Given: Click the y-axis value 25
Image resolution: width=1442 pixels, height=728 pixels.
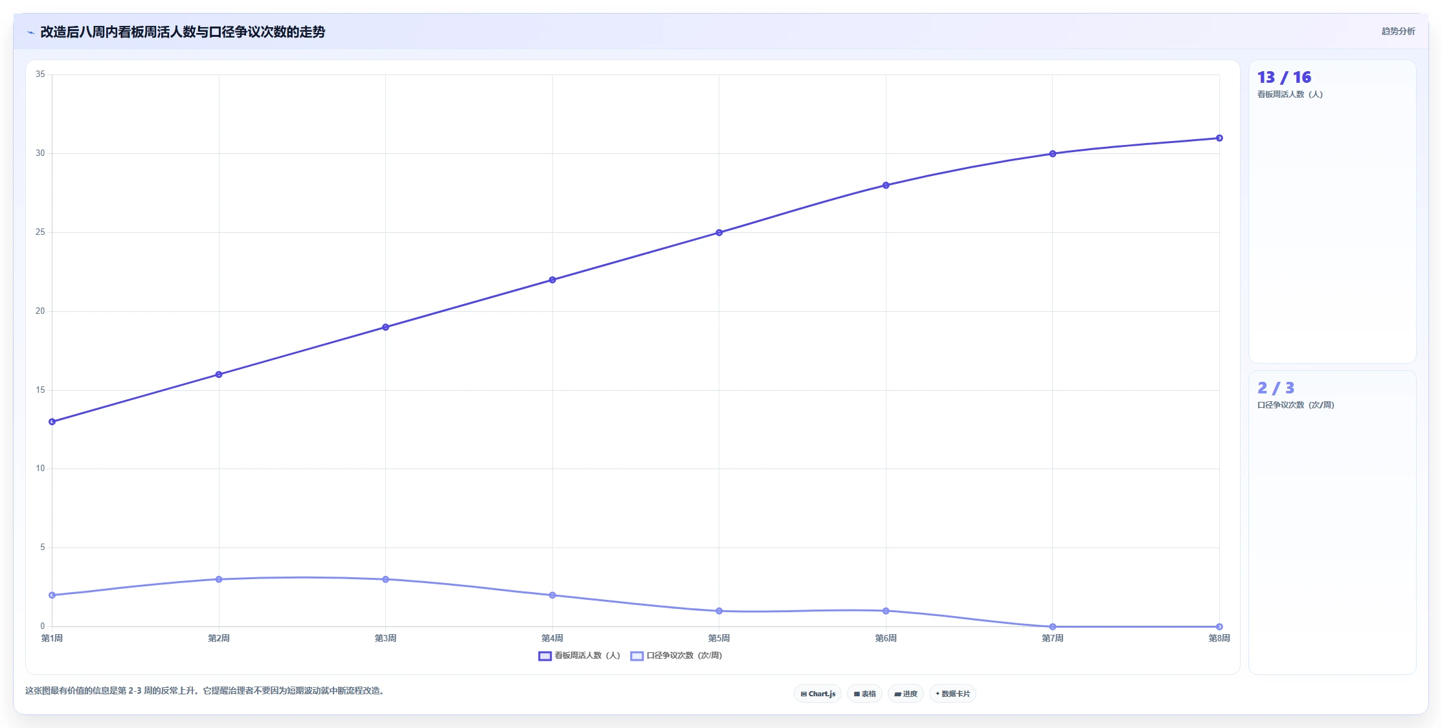Looking at the screenshot, I should click(x=40, y=232).
